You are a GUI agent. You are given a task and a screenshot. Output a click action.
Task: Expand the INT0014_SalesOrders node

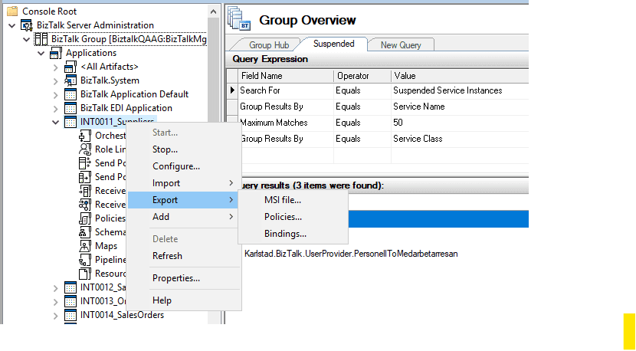[56, 316]
